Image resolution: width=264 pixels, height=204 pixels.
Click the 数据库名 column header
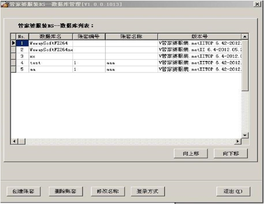[51, 37]
